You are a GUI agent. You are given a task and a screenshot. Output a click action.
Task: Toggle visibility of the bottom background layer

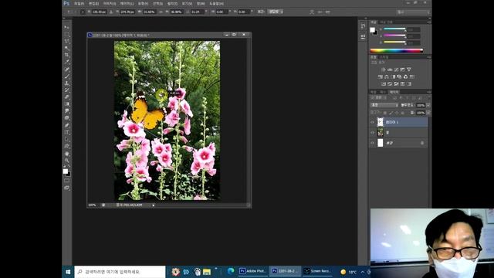coord(372,143)
